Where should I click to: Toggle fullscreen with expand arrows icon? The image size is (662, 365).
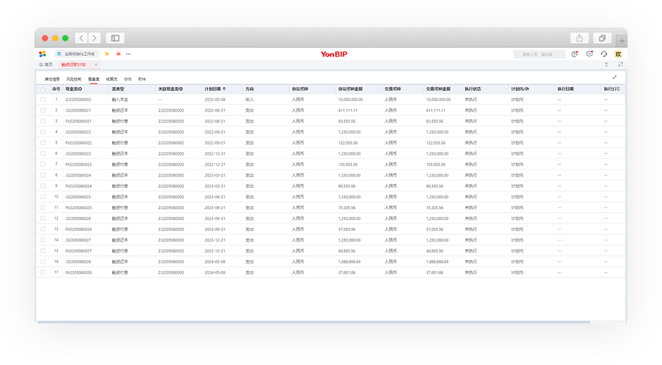coord(621,65)
